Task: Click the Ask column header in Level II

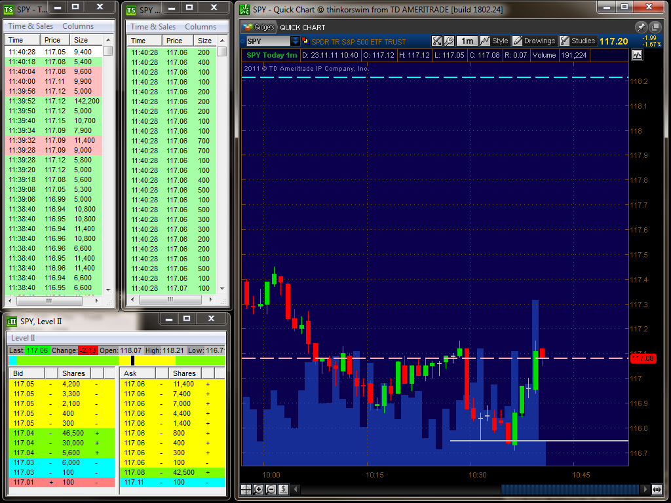Action: pyautogui.click(x=138, y=373)
